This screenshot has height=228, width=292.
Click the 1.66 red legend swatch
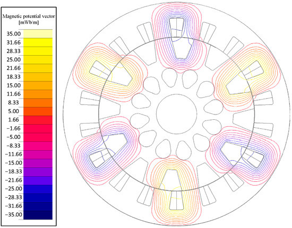38,120
